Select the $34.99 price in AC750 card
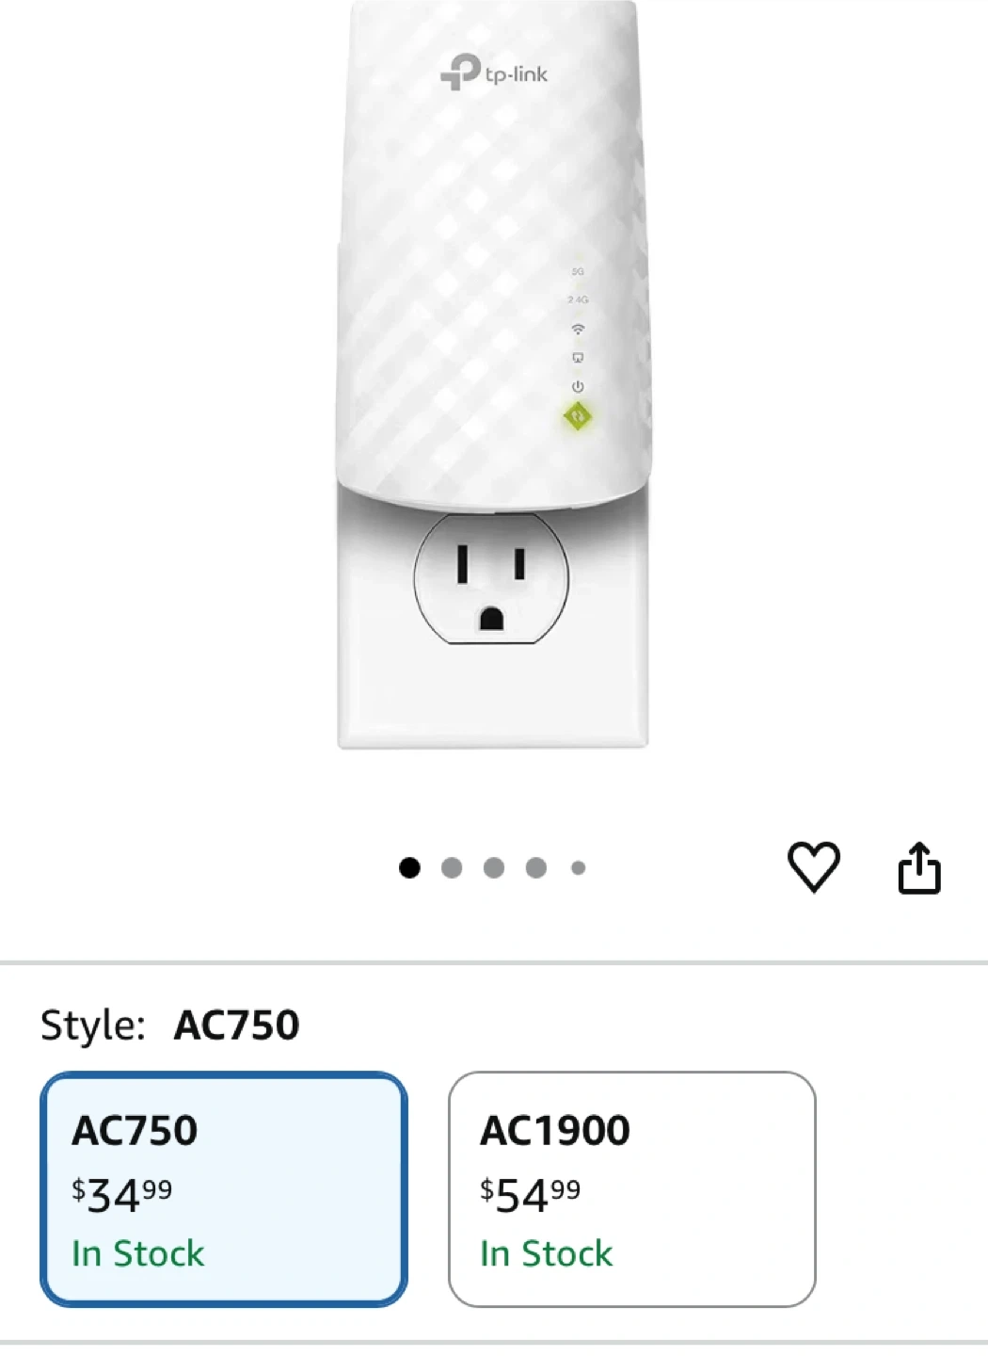 tap(122, 1195)
